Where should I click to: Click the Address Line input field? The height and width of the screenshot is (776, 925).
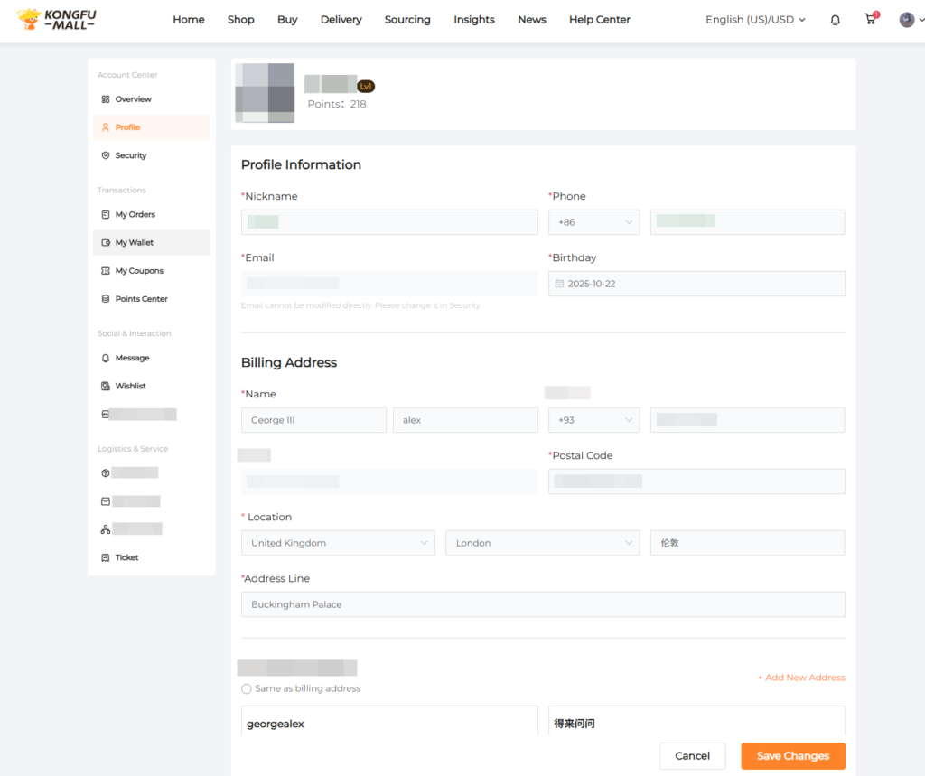(x=542, y=604)
